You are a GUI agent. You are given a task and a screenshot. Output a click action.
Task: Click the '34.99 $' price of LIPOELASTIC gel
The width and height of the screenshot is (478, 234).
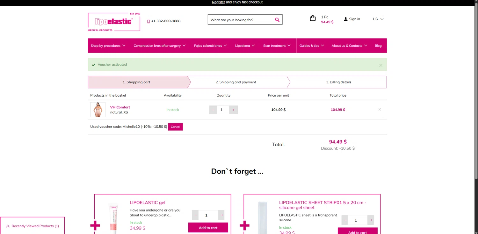(x=137, y=228)
